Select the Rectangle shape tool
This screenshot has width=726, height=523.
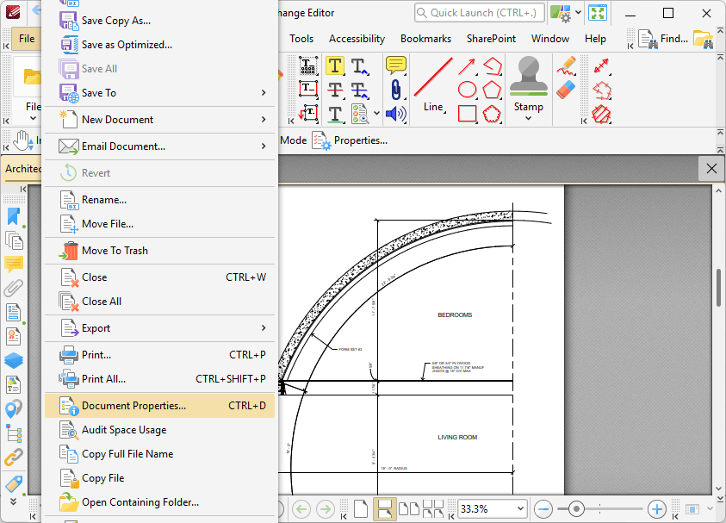[467, 114]
